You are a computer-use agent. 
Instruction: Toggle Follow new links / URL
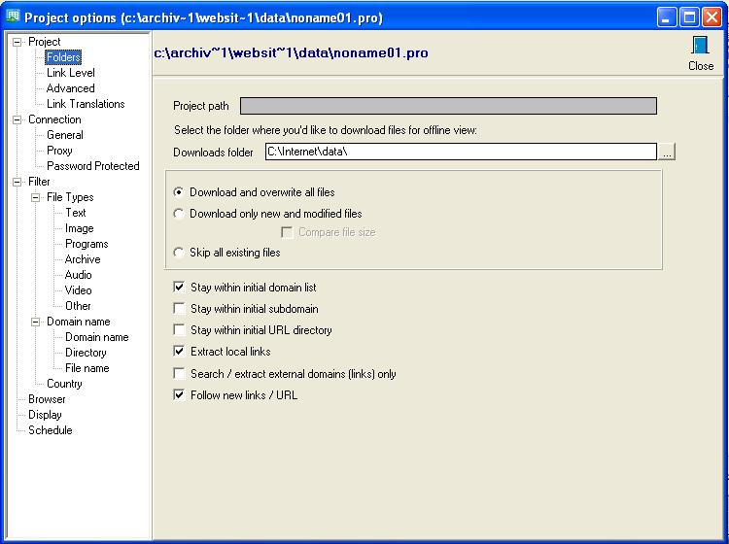coord(179,394)
